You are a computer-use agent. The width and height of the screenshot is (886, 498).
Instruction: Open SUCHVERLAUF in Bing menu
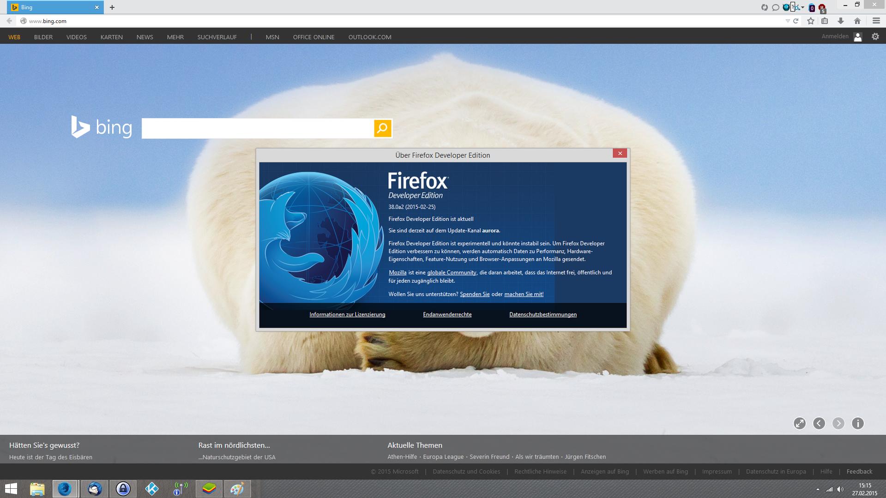click(x=217, y=37)
